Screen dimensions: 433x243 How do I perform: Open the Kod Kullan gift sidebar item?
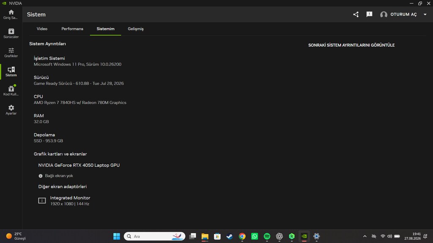(11, 91)
